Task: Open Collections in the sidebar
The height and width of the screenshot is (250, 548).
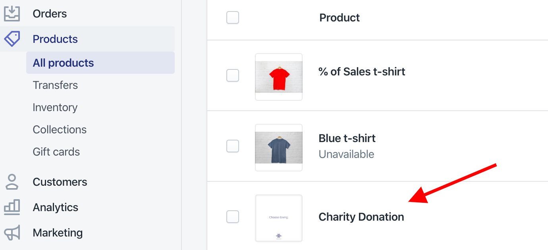Action: click(x=60, y=129)
